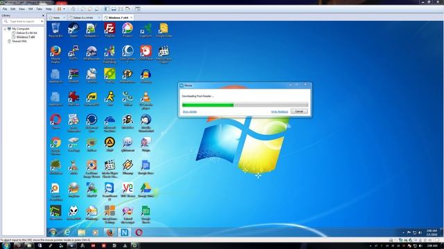Collapse the My Computer tree node
Screen dimensions: 444x249
pos(5,29)
